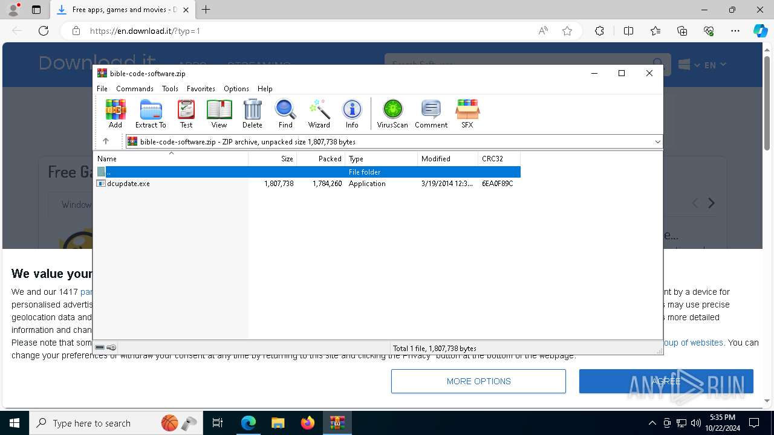Image resolution: width=774 pixels, height=435 pixels.
Task: Open volume control in system tray
Action: pos(696,423)
